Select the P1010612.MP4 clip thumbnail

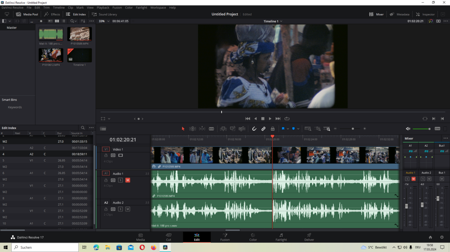[x=51, y=56]
